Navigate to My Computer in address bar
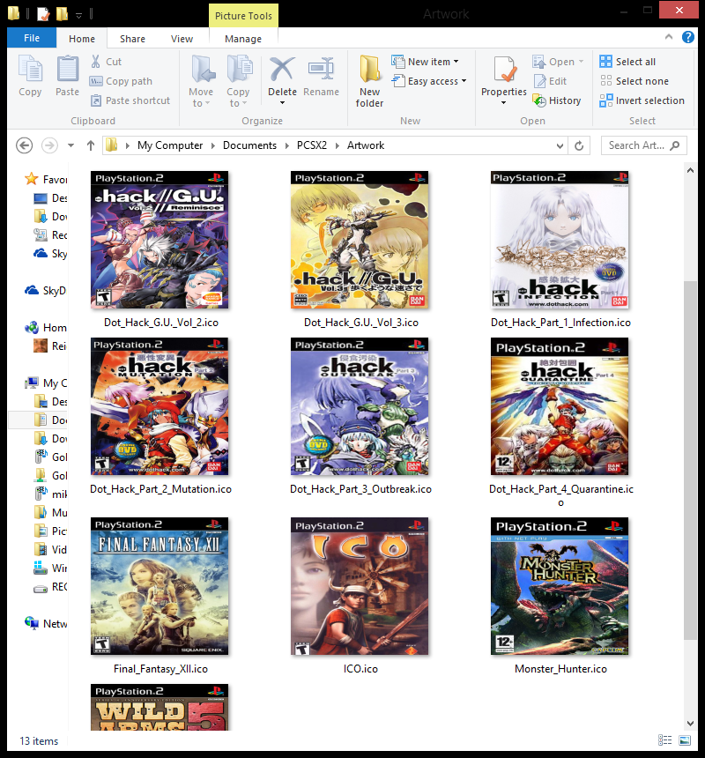The width and height of the screenshot is (705, 758). [169, 145]
